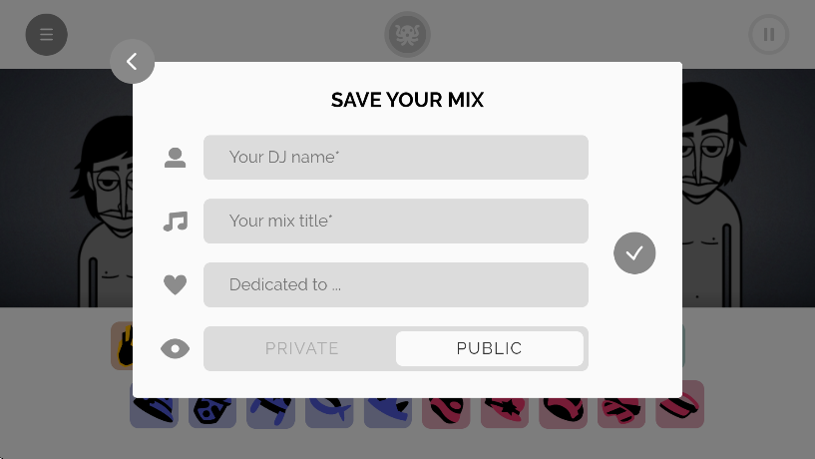Click the person profile icon
The width and height of the screenshot is (815, 459).
[x=175, y=158]
